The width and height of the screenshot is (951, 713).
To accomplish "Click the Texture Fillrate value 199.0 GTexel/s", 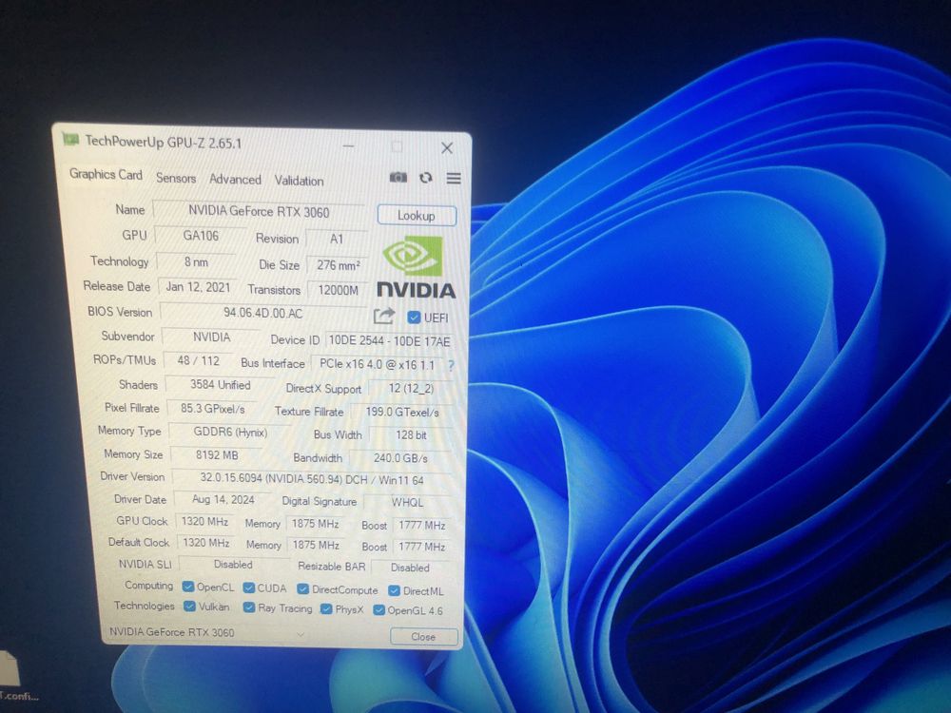I will pyautogui.click(x=402, y=413).
